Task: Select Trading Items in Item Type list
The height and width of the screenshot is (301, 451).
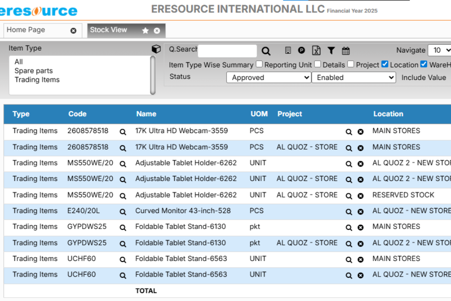Action: [37, 79]
